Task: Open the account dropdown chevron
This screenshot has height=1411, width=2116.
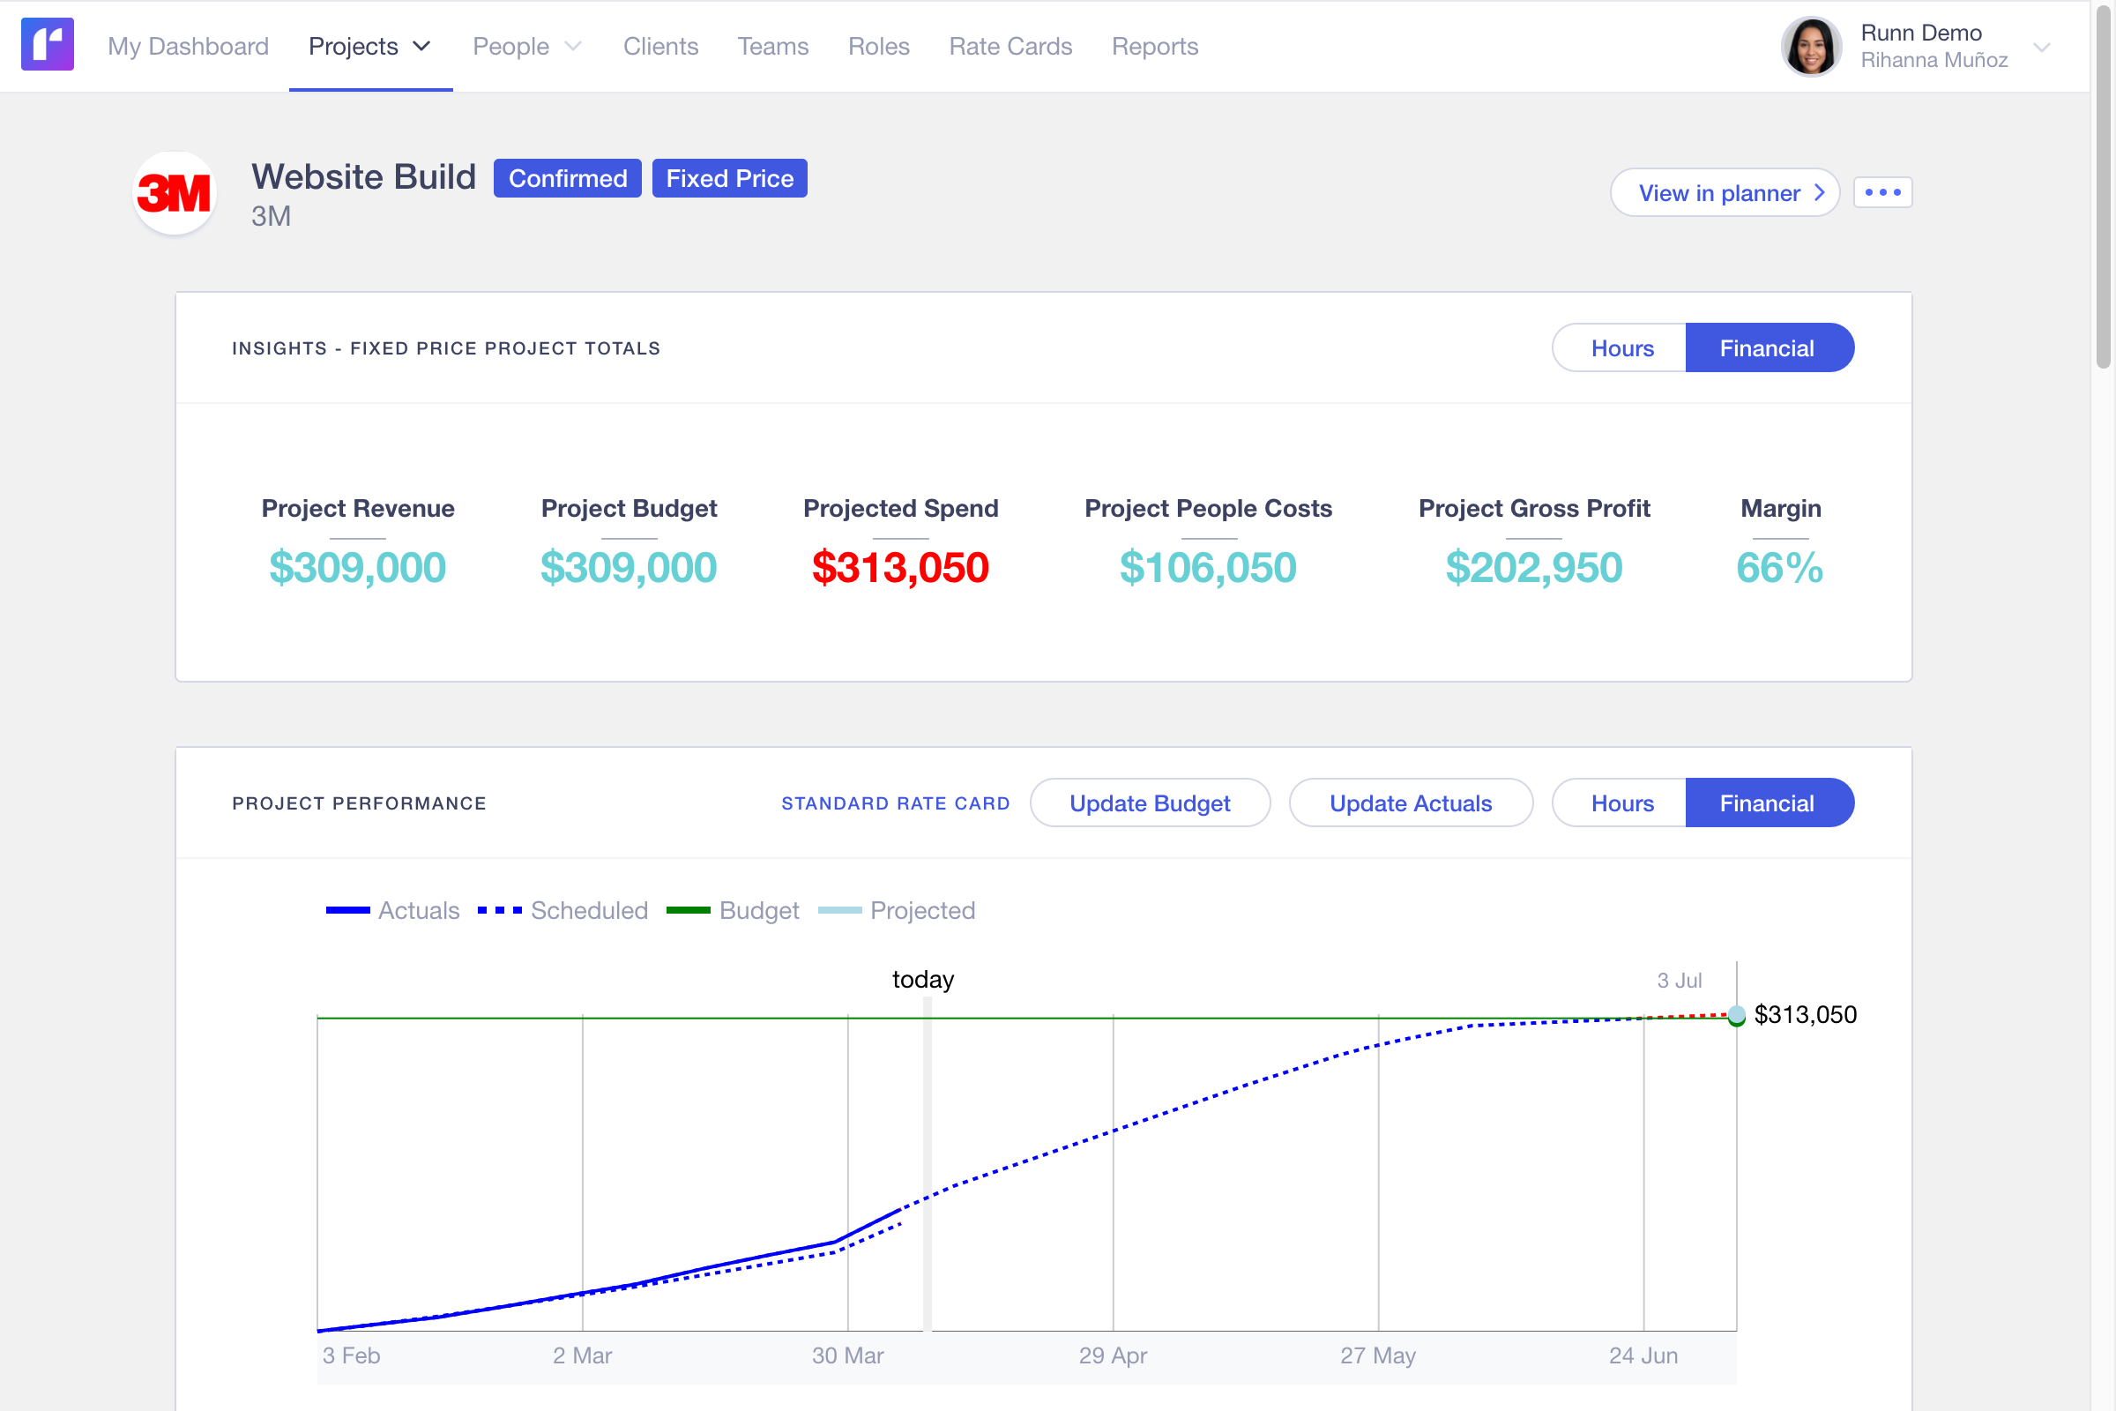Action: pos(2041,47)
